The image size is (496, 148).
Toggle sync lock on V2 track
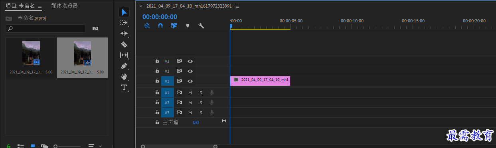180,71
